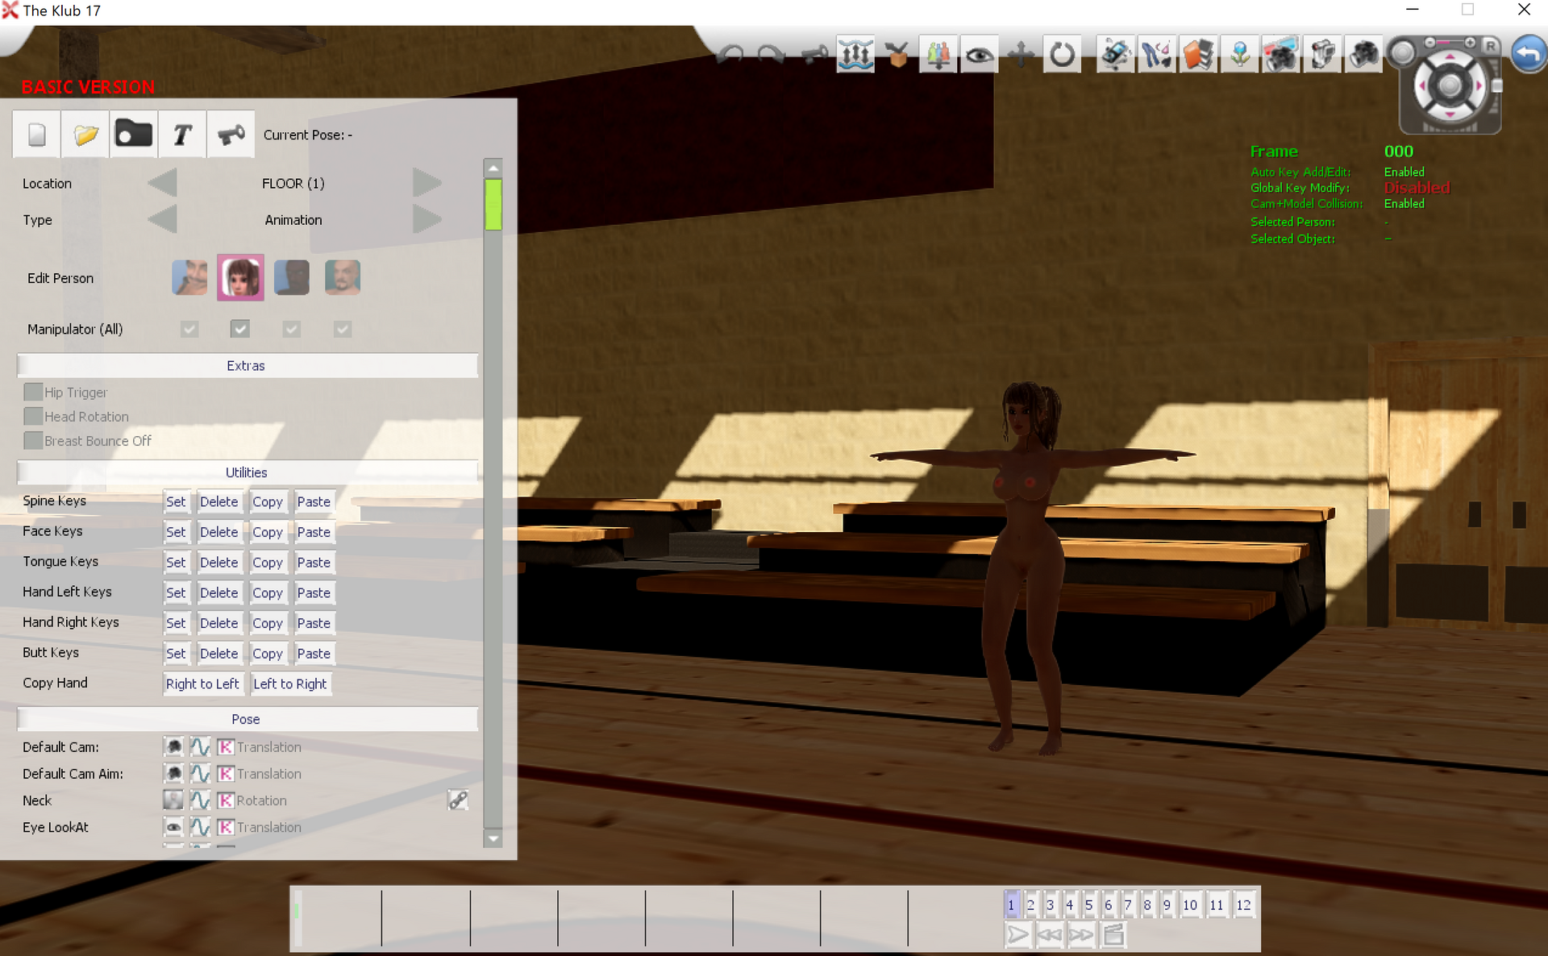1548x956 pixels.
Task: Select fourth bald person thumbnail
Action: [343, 278]
